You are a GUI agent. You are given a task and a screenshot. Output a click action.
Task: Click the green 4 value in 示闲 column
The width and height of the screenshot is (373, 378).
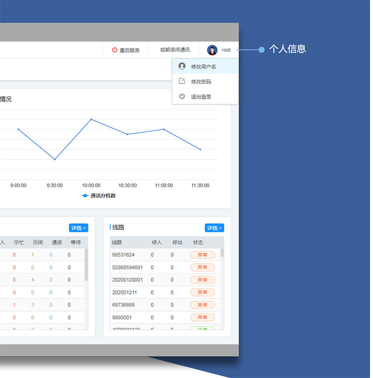click(32, 280)
